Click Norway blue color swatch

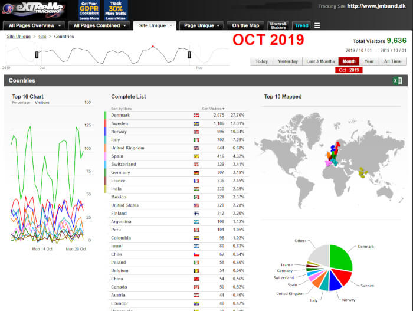click(105, 132)
